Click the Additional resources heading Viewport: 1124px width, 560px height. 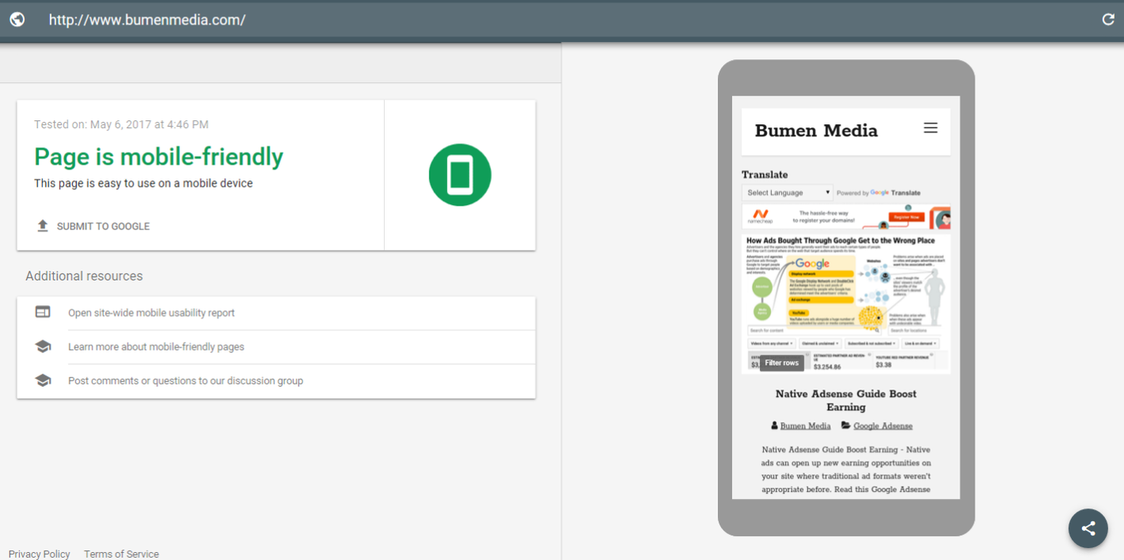coord(84,276)
